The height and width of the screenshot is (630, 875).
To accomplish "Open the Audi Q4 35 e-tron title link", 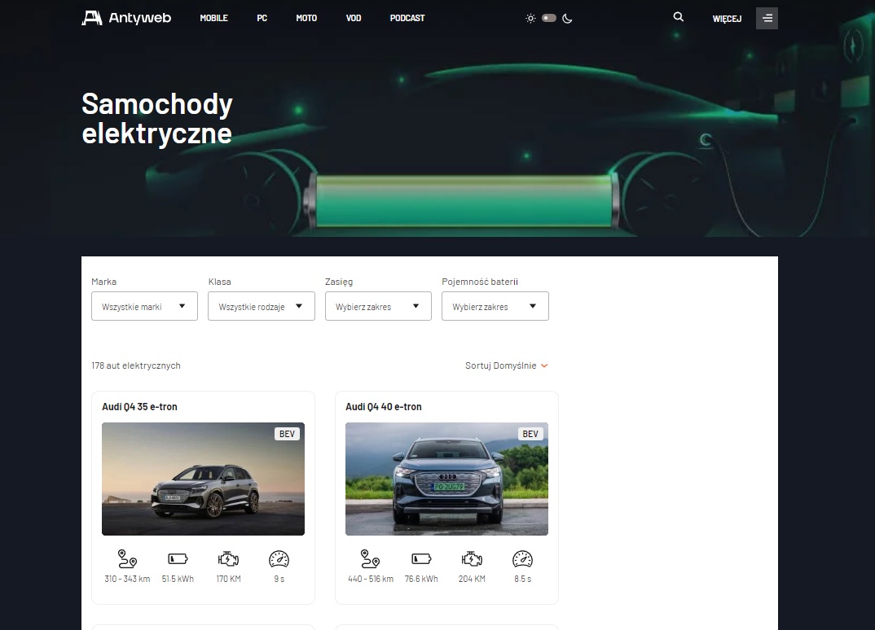I will click(x=139, y=407).
